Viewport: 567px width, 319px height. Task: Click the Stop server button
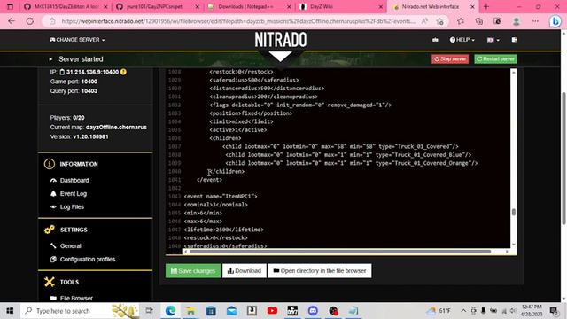450,59
